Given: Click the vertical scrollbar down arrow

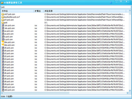Looking at the screenshot, I should pyautogui.click(x=130, y=91).
